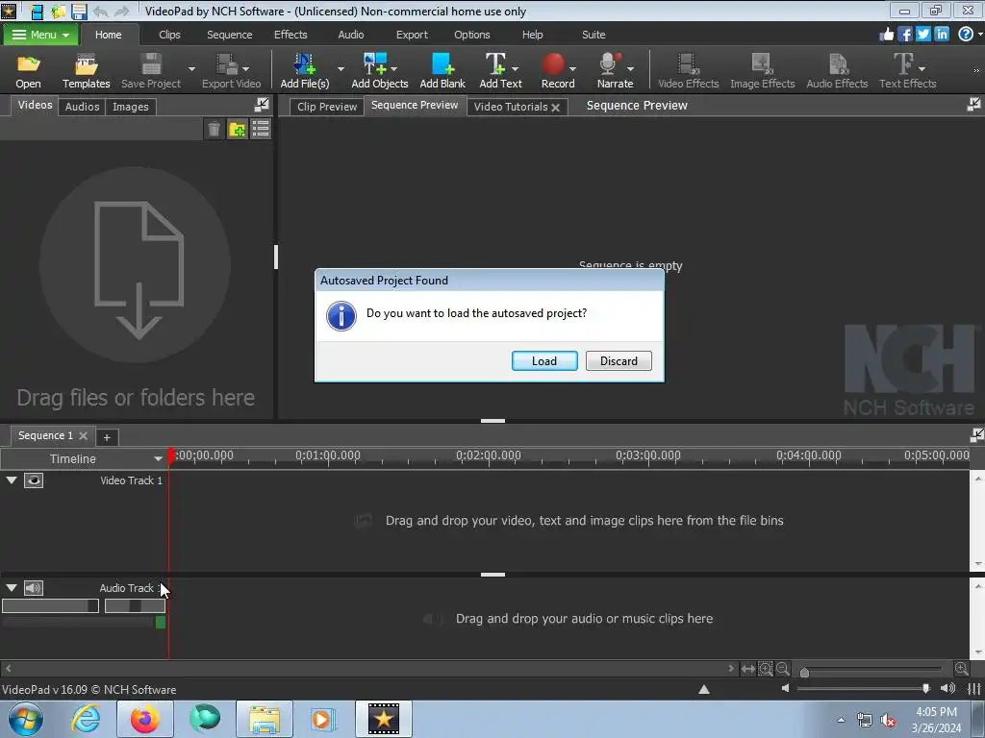Click the LinkedIn share icon

tap(941, 34)
